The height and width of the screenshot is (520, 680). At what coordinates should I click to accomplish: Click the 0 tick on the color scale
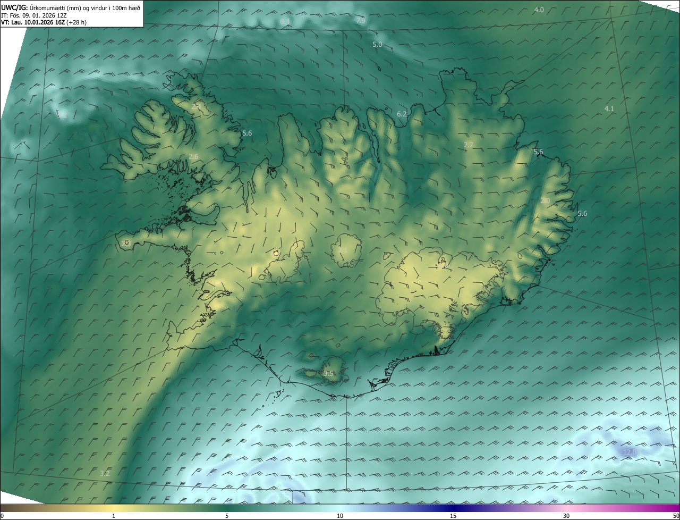click(2, 516)
